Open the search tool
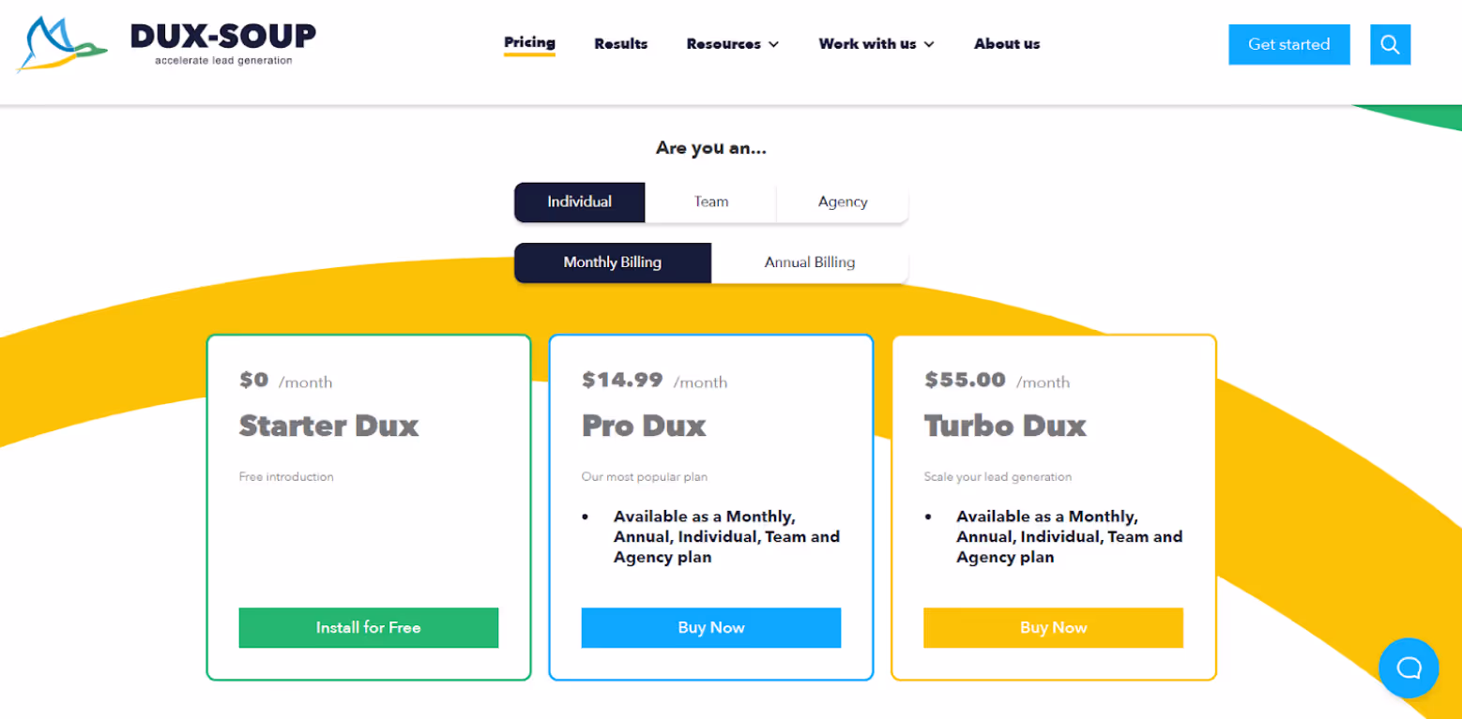Screen dimensions: 1462x719 (1390, 43)
